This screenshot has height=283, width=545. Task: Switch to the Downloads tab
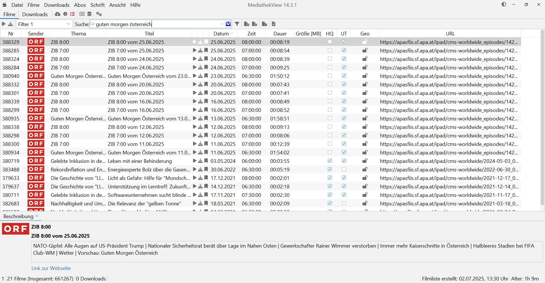point(35,14)
